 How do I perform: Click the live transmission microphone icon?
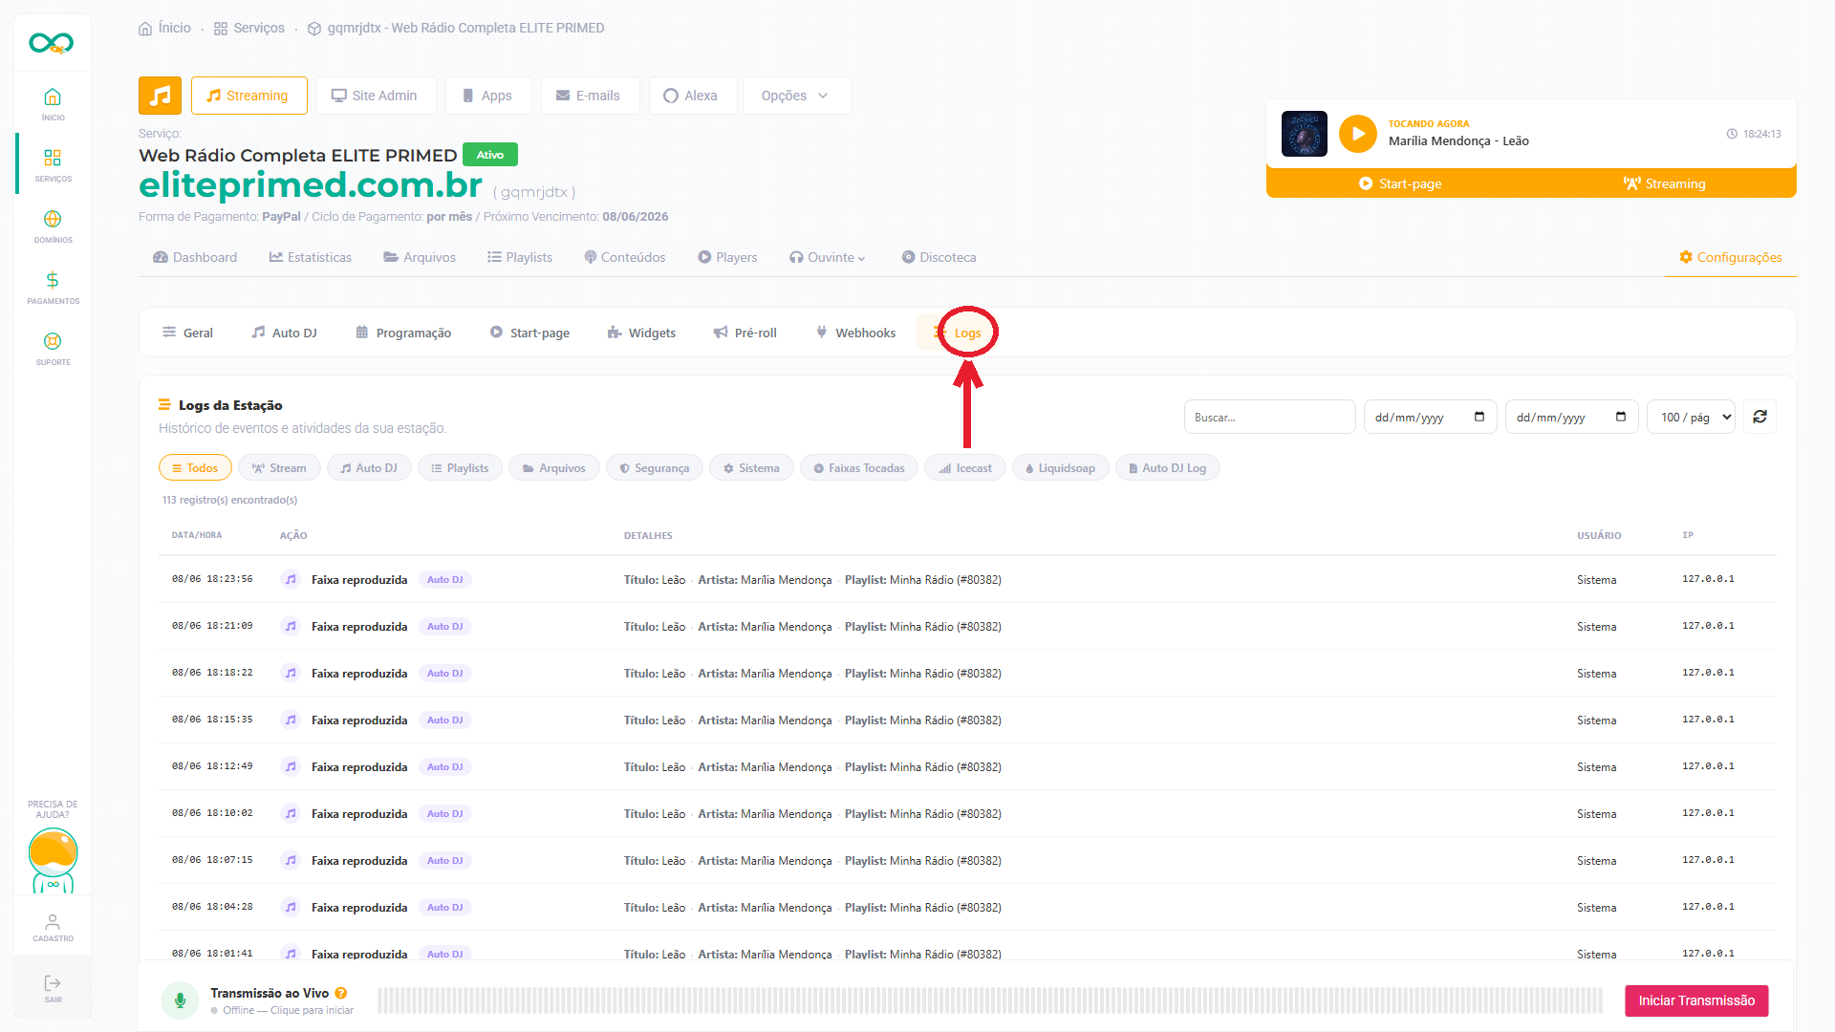[180, 1000]
